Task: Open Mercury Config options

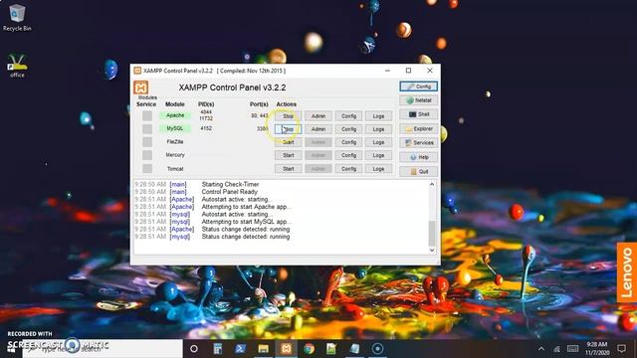Action: click(348, 155)
